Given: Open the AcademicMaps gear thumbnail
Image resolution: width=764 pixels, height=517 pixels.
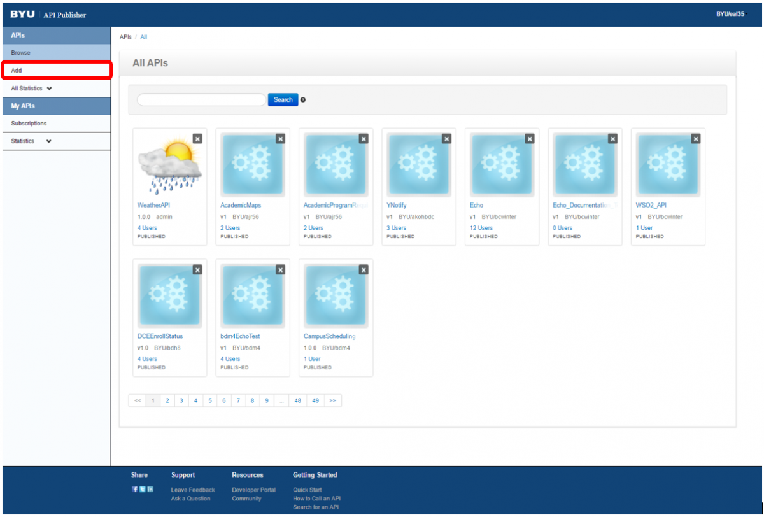Looking at the screenshot, I should pyautogui.click(x=253, y=165).
